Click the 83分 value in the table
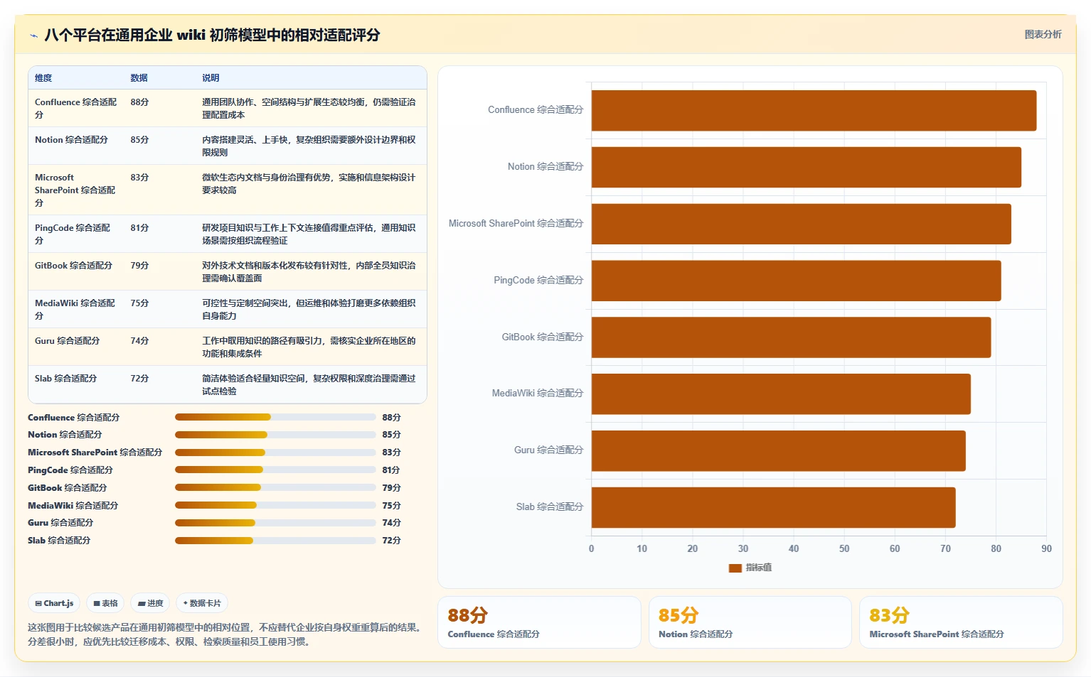This screenshot has height=677, width=1091. click(139, 178)
